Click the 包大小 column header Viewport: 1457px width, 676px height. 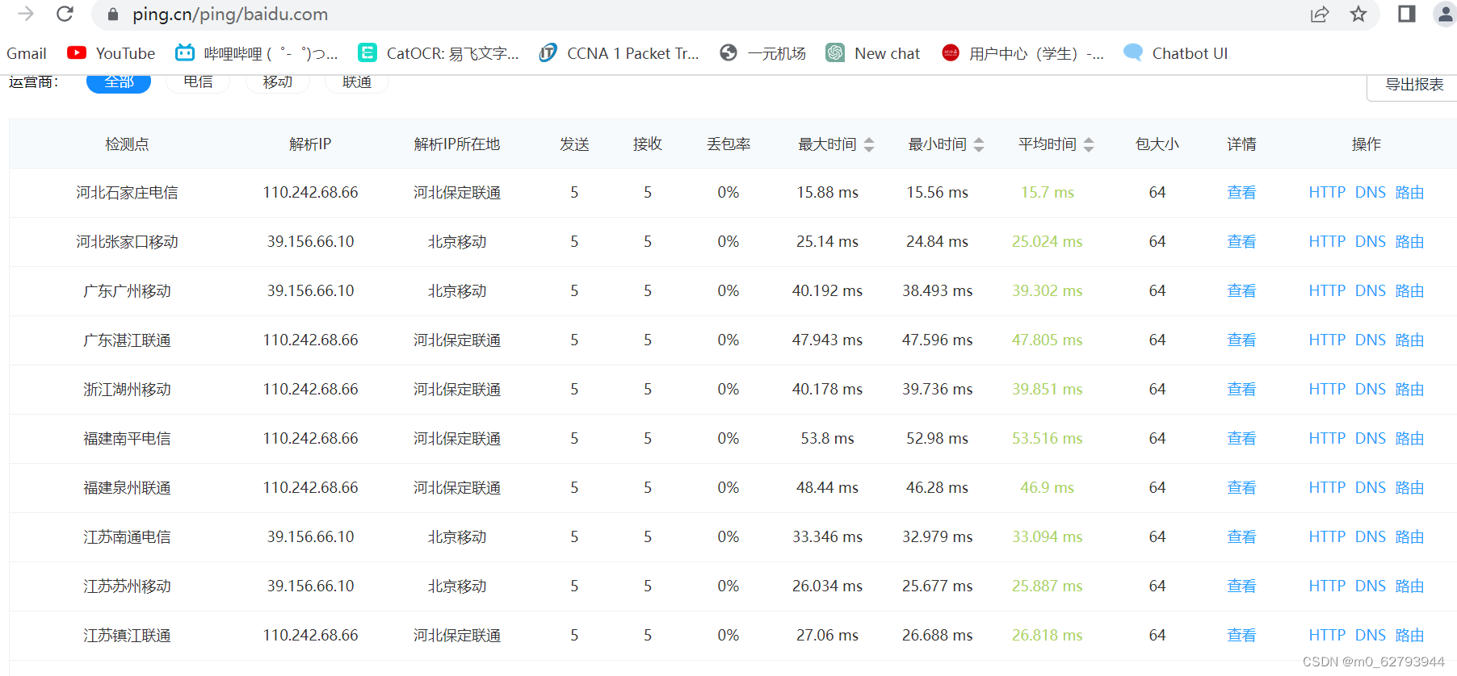click(1157, 144)
